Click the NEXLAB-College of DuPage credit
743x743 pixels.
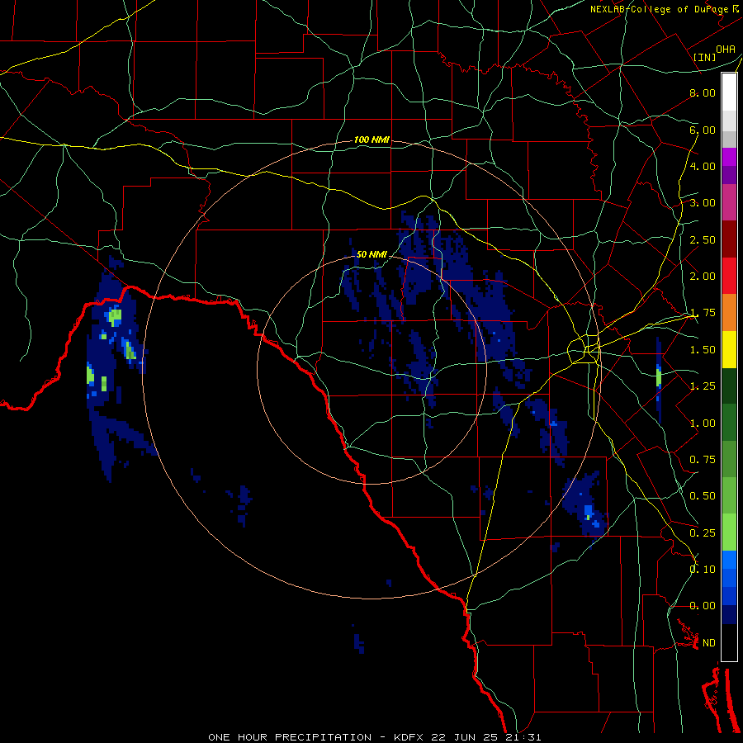pos(659,9)
